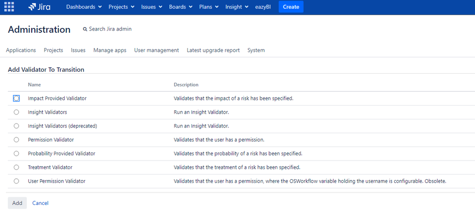Screen dimensions: 475x212
Task: Switch to the Issues admin tab
Action: click(x=78, y=50)
